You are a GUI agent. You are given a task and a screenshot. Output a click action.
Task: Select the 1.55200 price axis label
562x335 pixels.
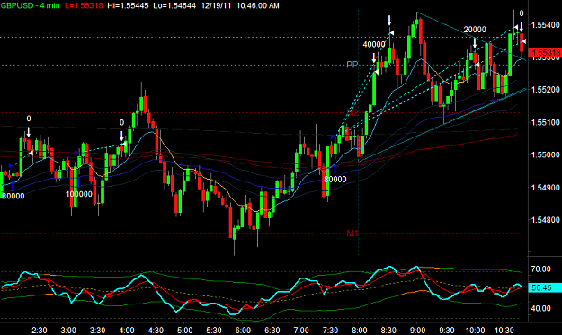(x=546, y=90)
